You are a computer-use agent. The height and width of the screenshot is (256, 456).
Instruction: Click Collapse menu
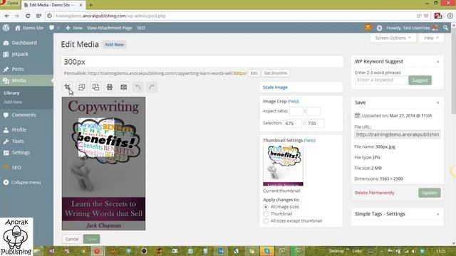26,182
